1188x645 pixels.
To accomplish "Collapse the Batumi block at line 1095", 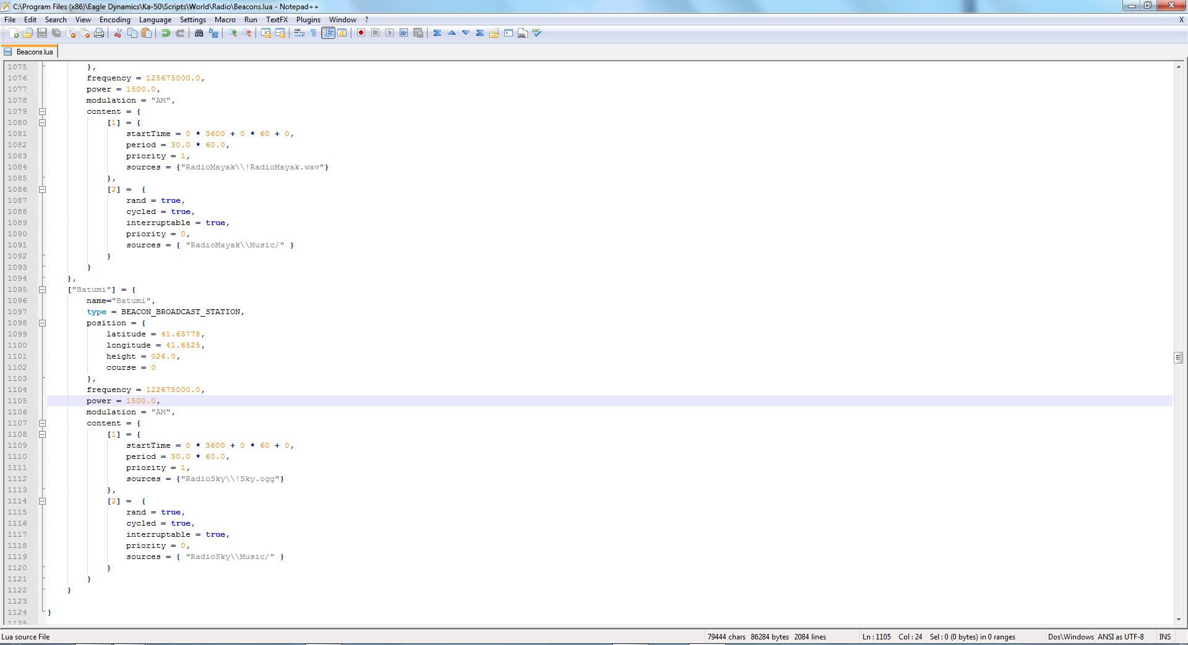I will pos(42,290).
